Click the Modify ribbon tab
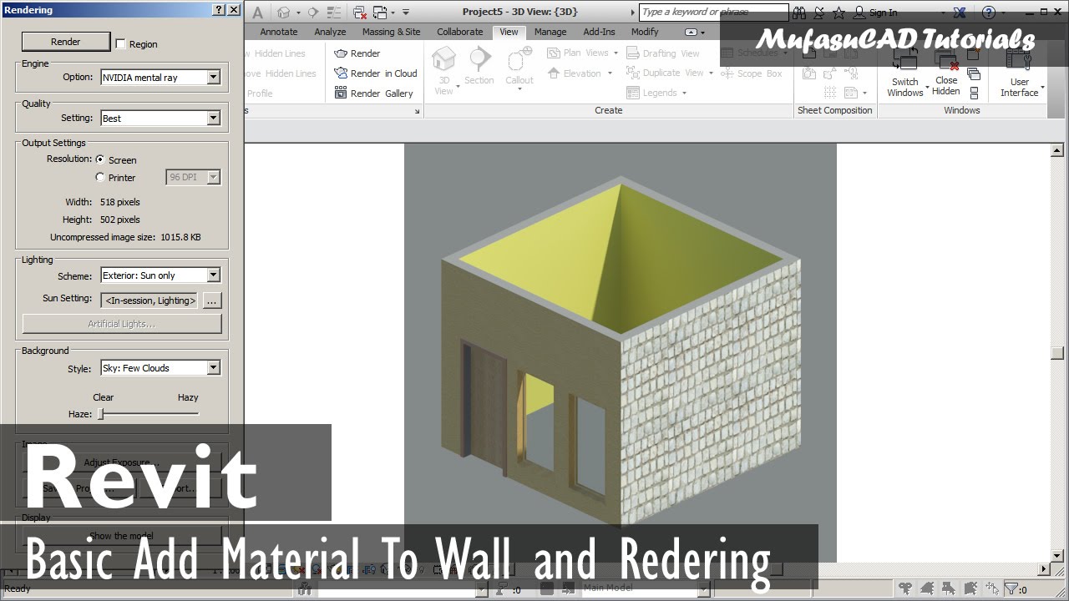The width and height of the screenshot is (1069, 601). pyautogui.click(x=645, y=32)
